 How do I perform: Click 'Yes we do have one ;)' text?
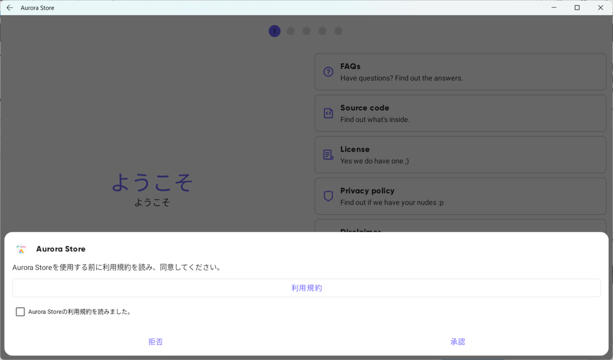click(x=374, y=161)
